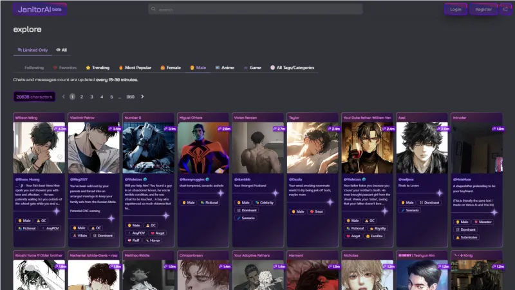Click sparkle icon on Axel card
This screenshot has width=515, height=290.
pyautogui.click(x=440, y=193)
